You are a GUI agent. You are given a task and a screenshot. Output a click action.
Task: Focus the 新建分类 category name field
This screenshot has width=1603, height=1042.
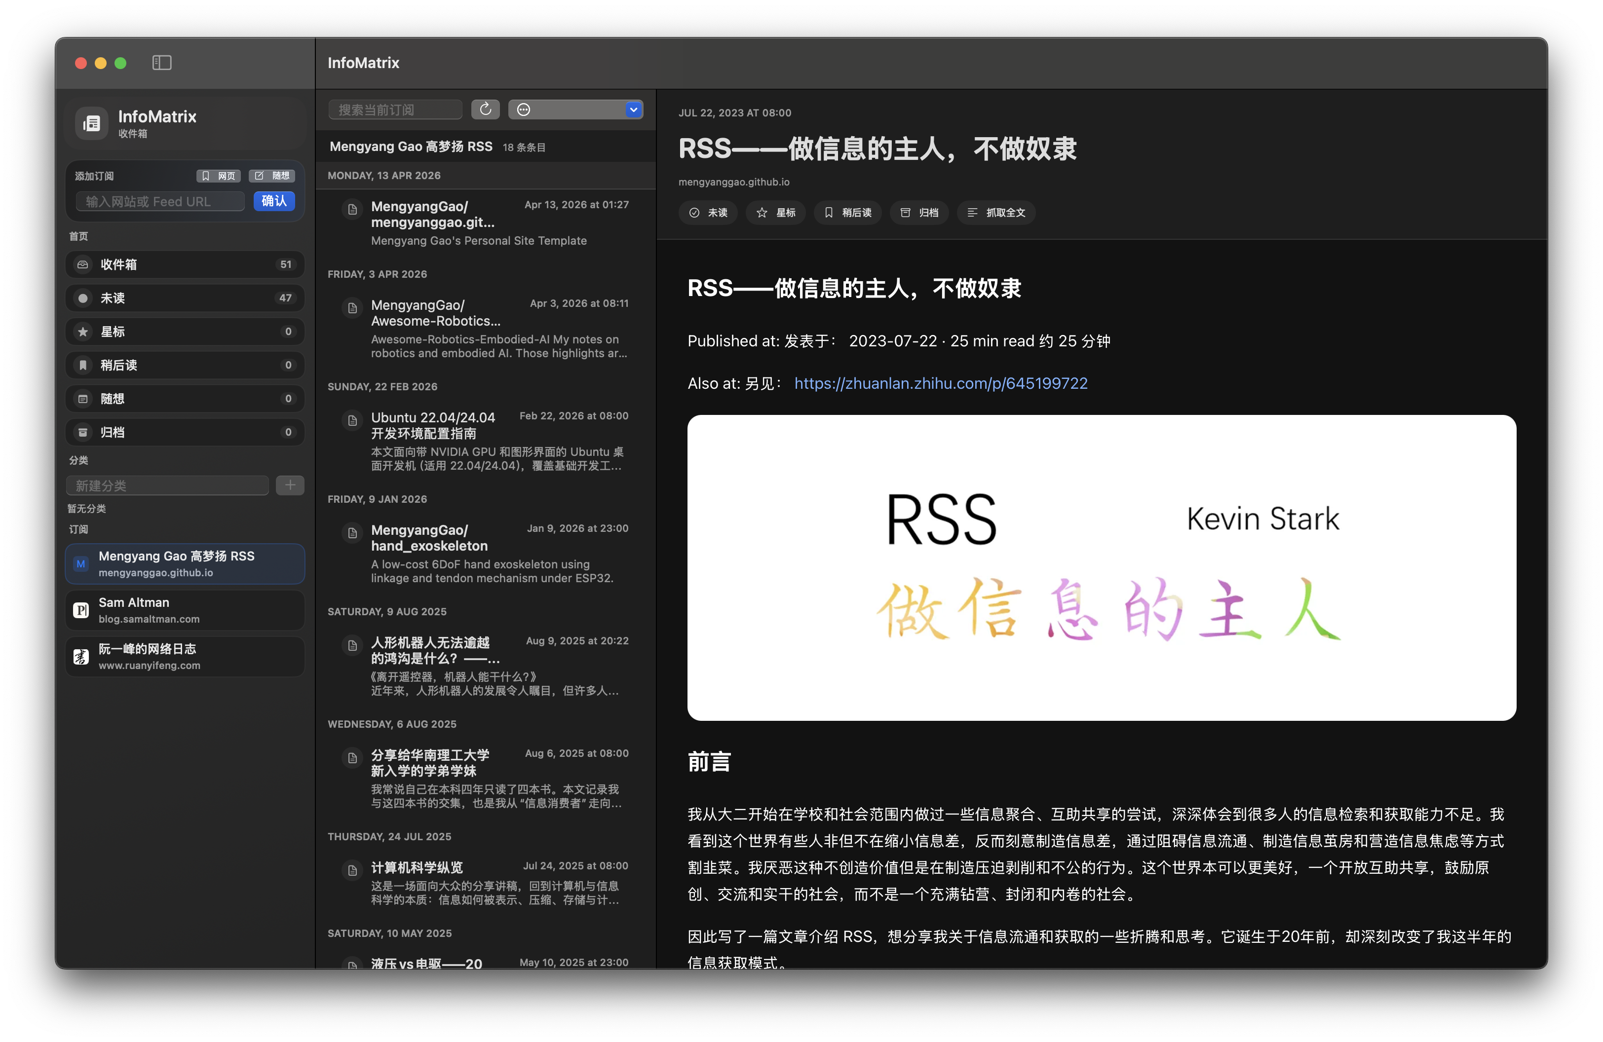click(168, 484)
